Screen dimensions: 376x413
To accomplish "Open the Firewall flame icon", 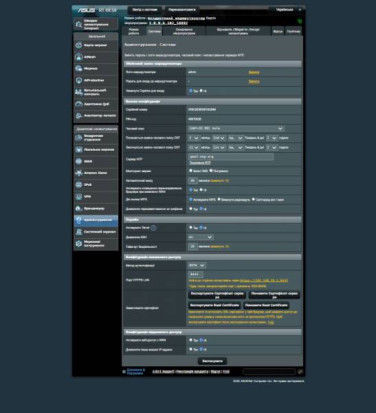I will click(x=78, y=209).
